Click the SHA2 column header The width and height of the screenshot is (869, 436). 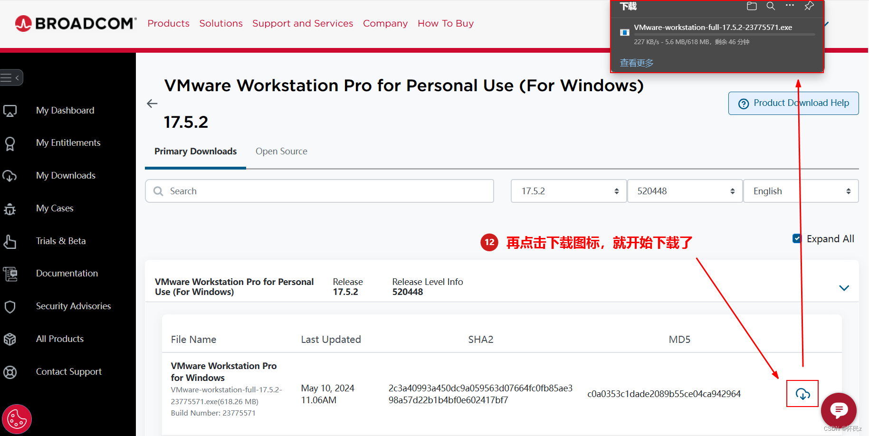click(481, 339)
